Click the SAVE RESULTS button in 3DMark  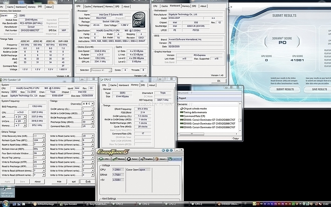coord(317,89)
